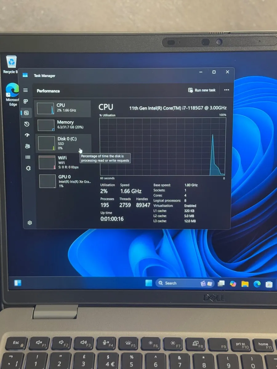Open Task Manager settings gear

click(x=30, y=223)
